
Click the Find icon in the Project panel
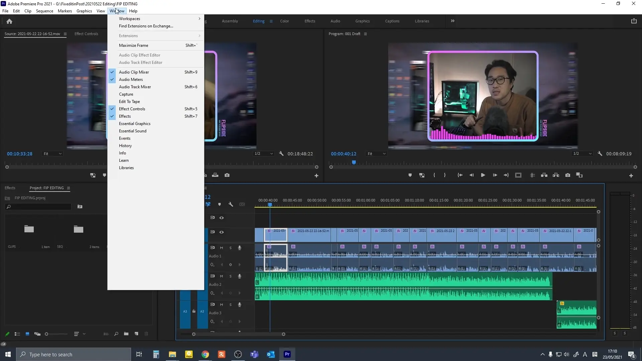[116, 334]
